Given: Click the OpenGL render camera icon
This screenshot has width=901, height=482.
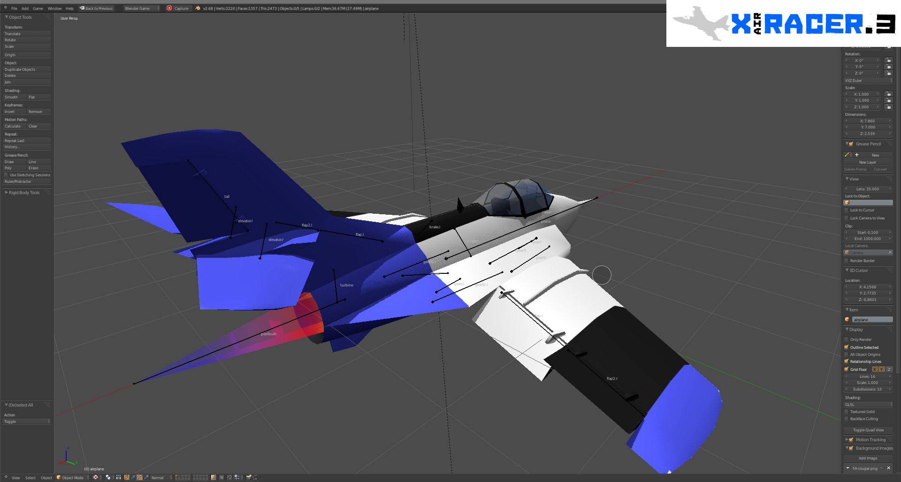Looking at the screenshot, I should [x=249, y=477].
